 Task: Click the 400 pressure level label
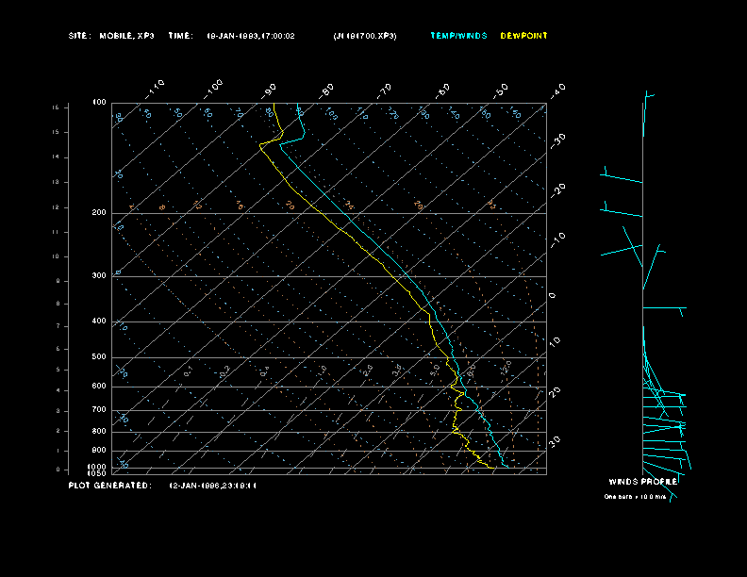point(99,321)
